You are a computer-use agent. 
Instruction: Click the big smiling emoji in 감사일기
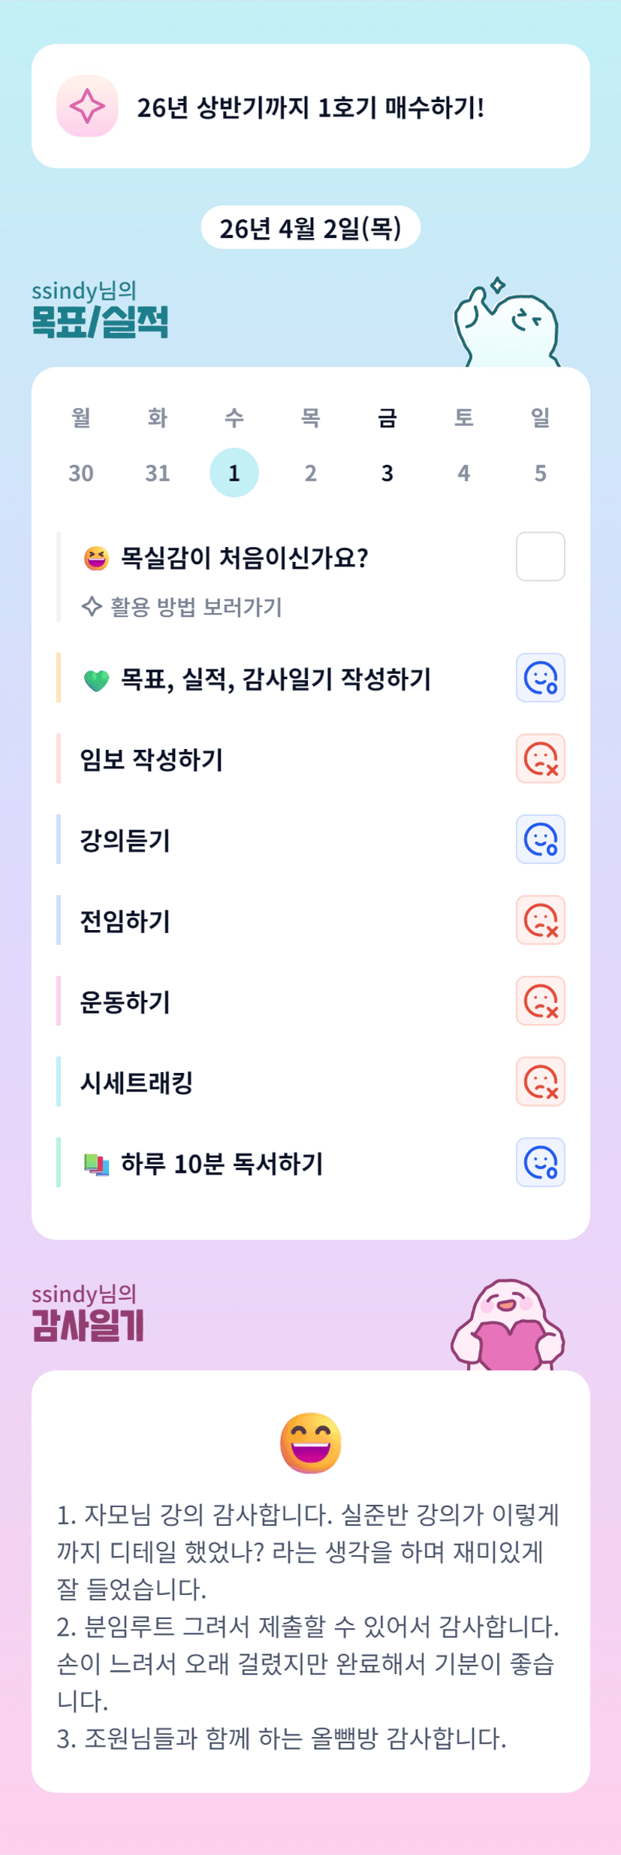(x=310, y=1443)
